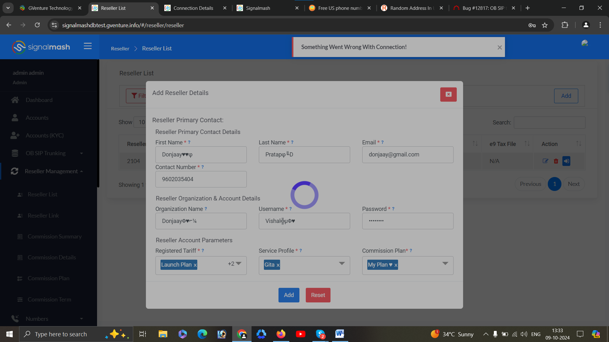Screen dimensions: 609x342
Task: Remove the Gita service profile tag
Action: click(x=278, y=265)
